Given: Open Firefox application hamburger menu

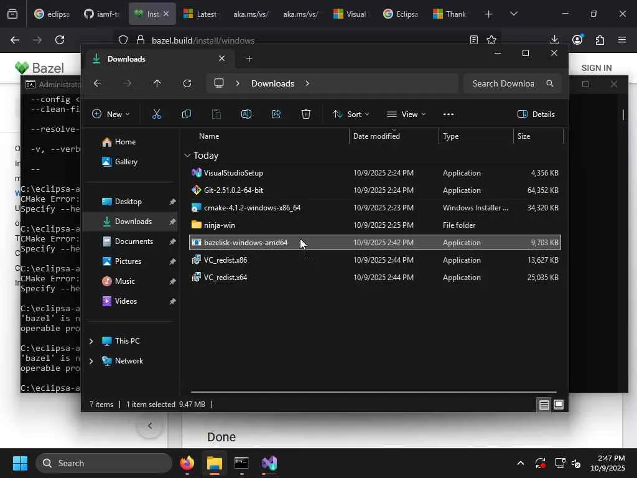Looking at the screenshot, I should click(622, 39).
